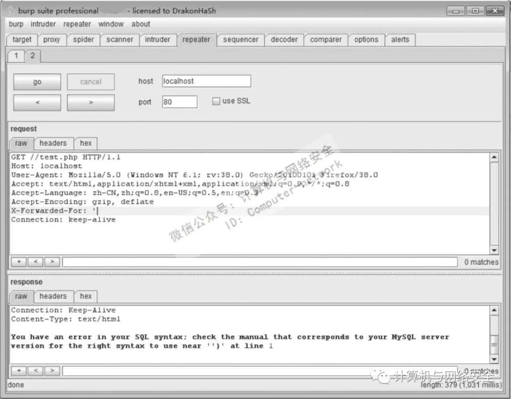This screenshot has width=511, height=399.
Task: Click response search next match button
Action: pyautogui.click(x=52, y=371)
